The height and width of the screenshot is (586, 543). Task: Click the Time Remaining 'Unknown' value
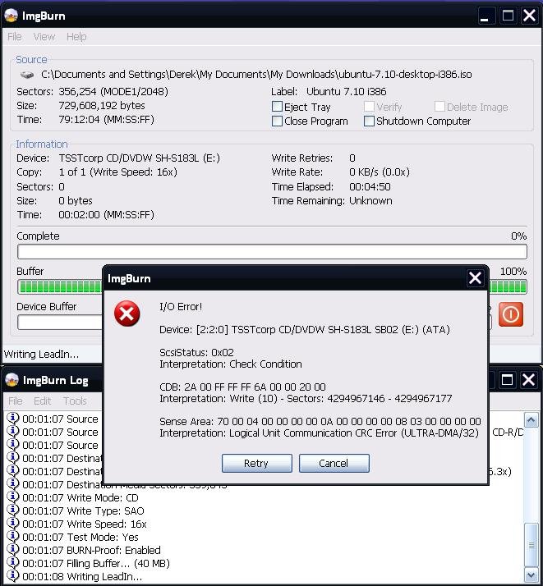click(x=370, y=201)
